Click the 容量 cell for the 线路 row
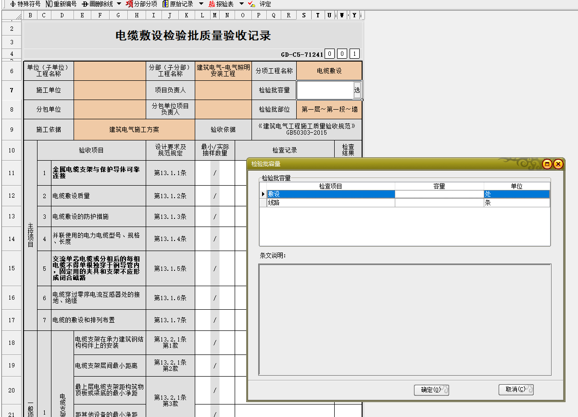 [x=439, y=203]
